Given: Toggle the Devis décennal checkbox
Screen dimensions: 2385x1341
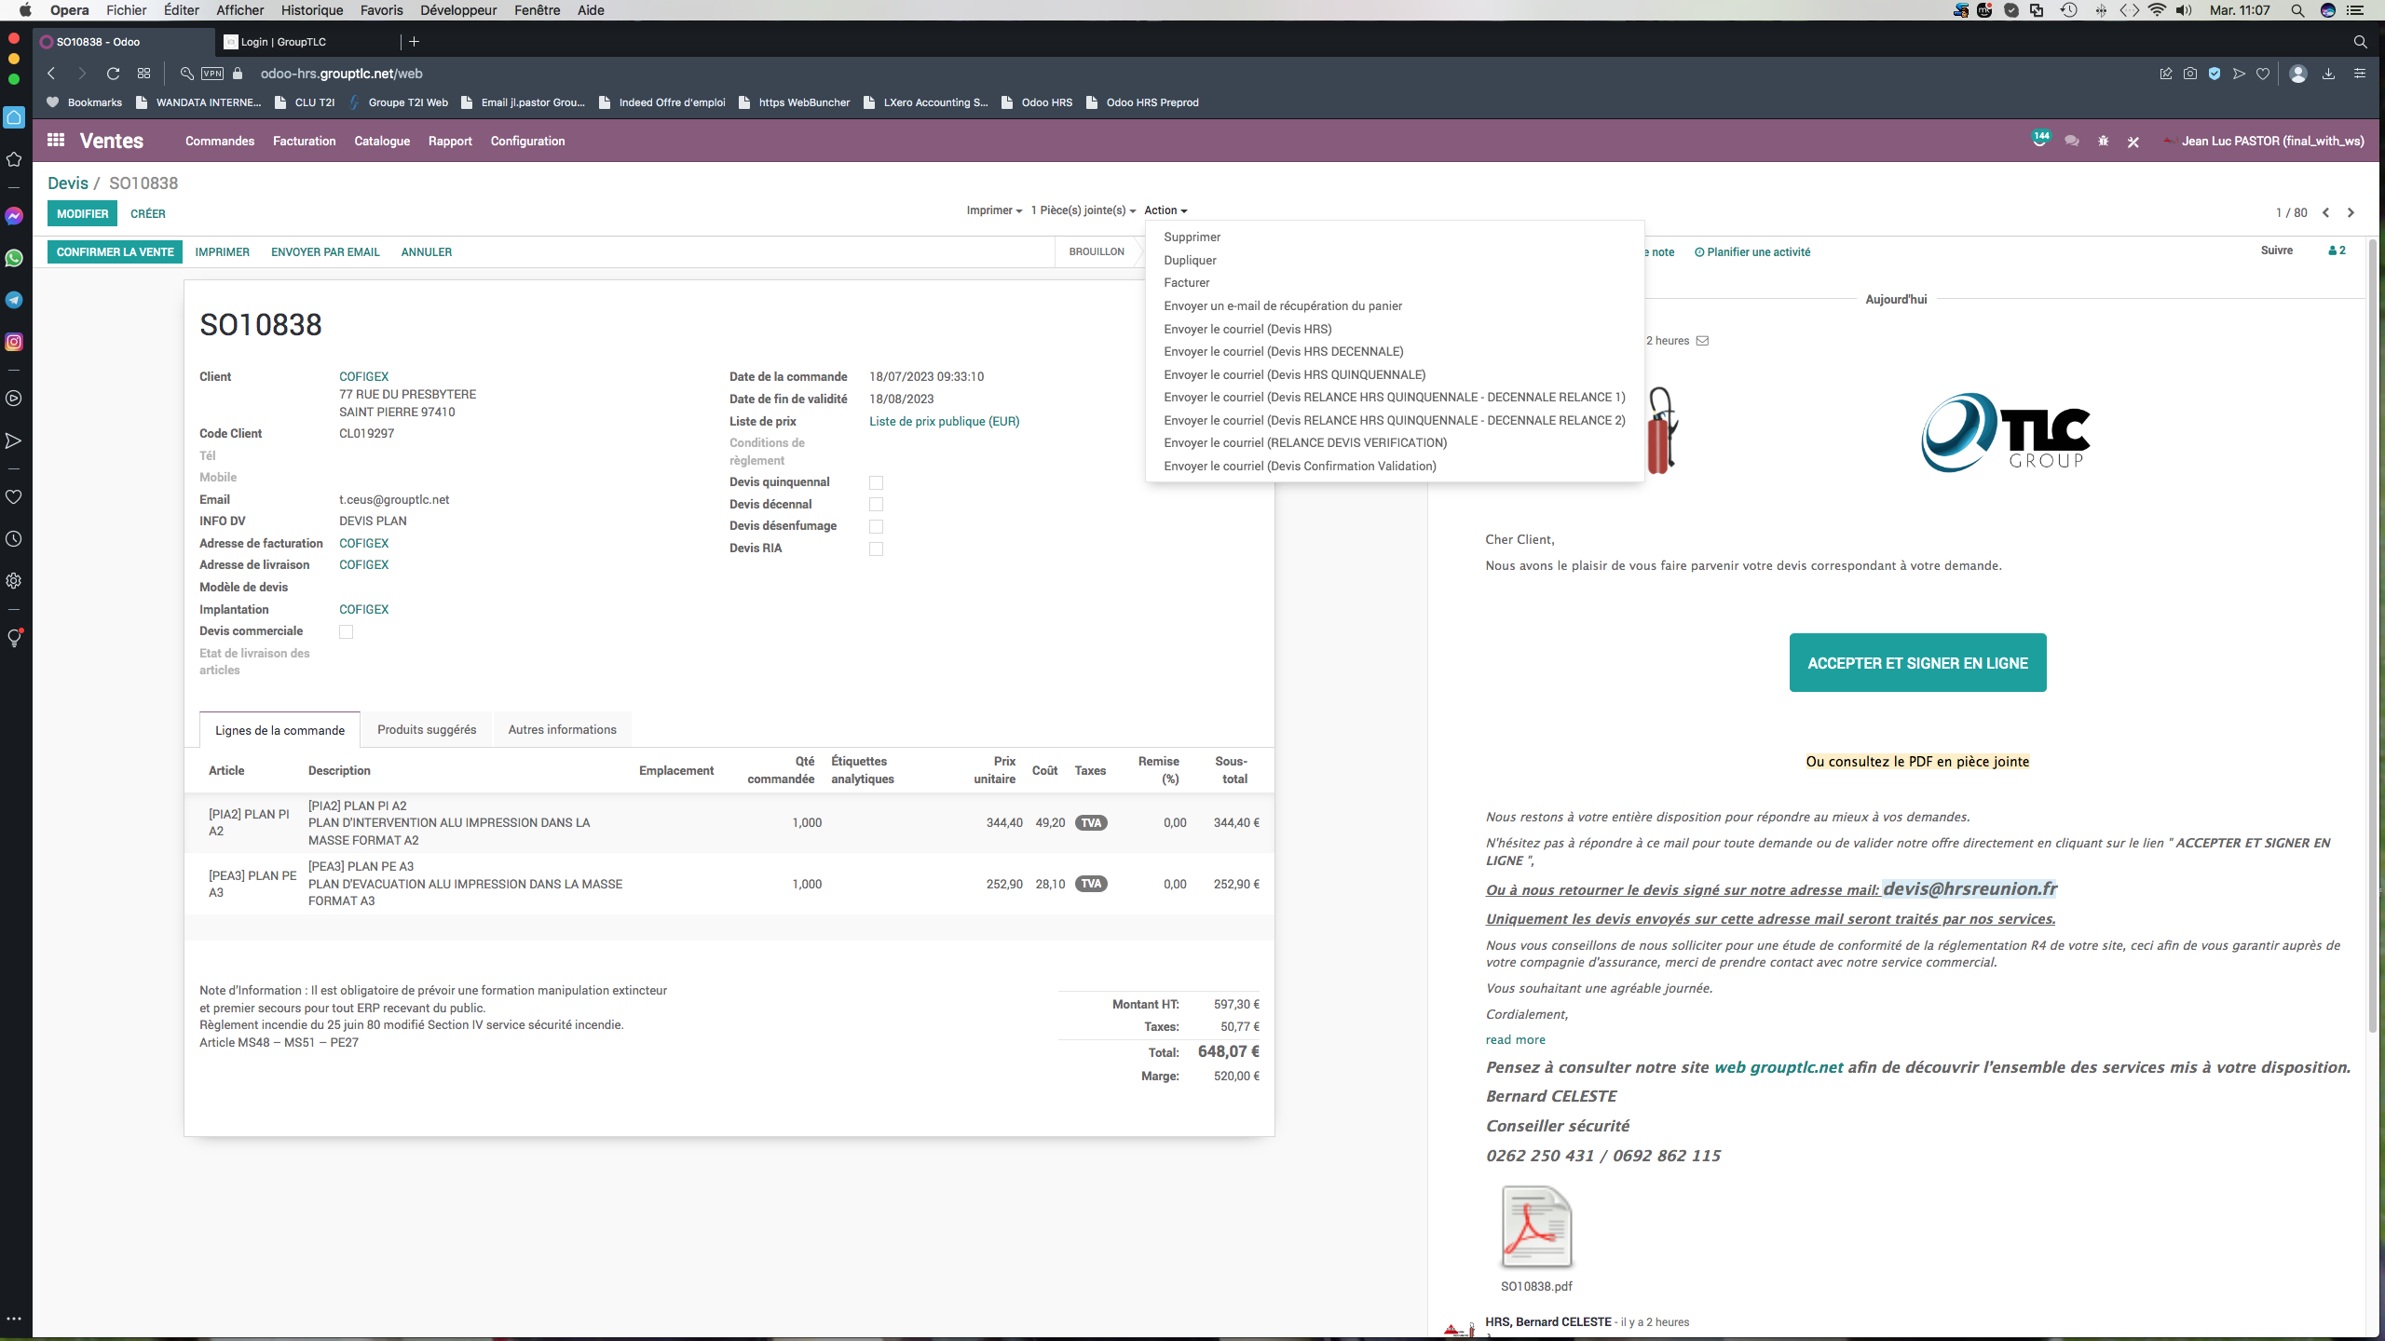Looking at the screenshot, I should (876, 505).
